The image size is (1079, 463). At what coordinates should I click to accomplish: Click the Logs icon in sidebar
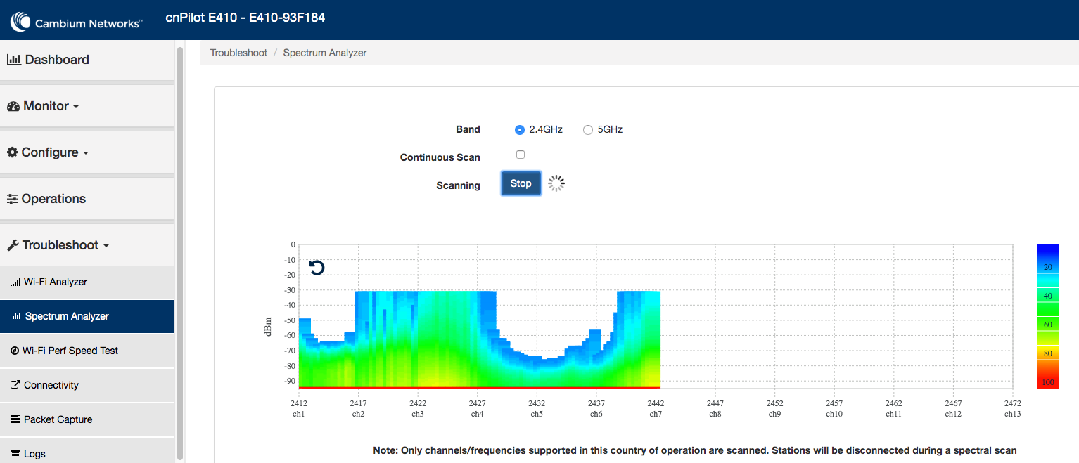tap(15, 454)
